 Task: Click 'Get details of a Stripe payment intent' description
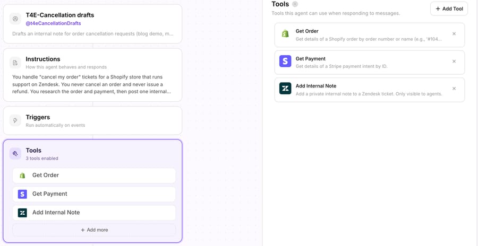[342, 66]
